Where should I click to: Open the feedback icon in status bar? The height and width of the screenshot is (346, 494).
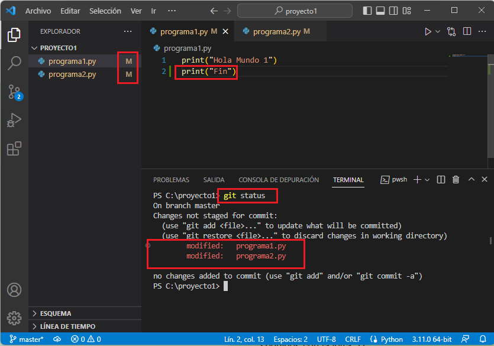pos(465,339)
